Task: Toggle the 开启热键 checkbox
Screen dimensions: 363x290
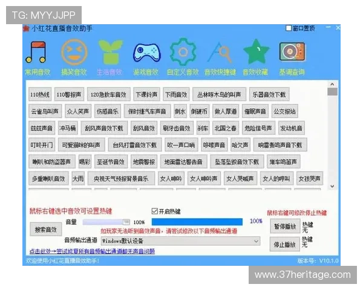Action: pyautogui.click(x=154, y=211)
